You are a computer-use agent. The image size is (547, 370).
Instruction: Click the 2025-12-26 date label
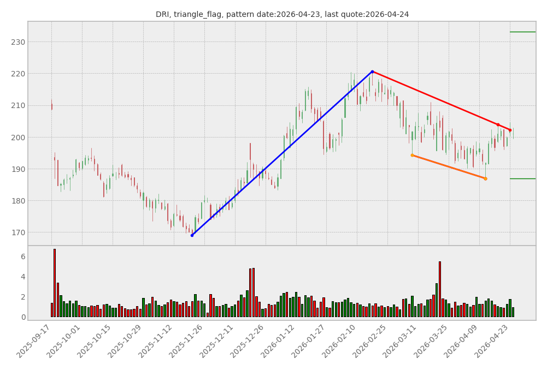tap(250, 341)
